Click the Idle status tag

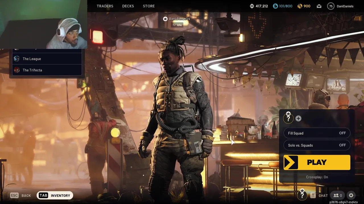pyautogui.click(x=177, y=25)
